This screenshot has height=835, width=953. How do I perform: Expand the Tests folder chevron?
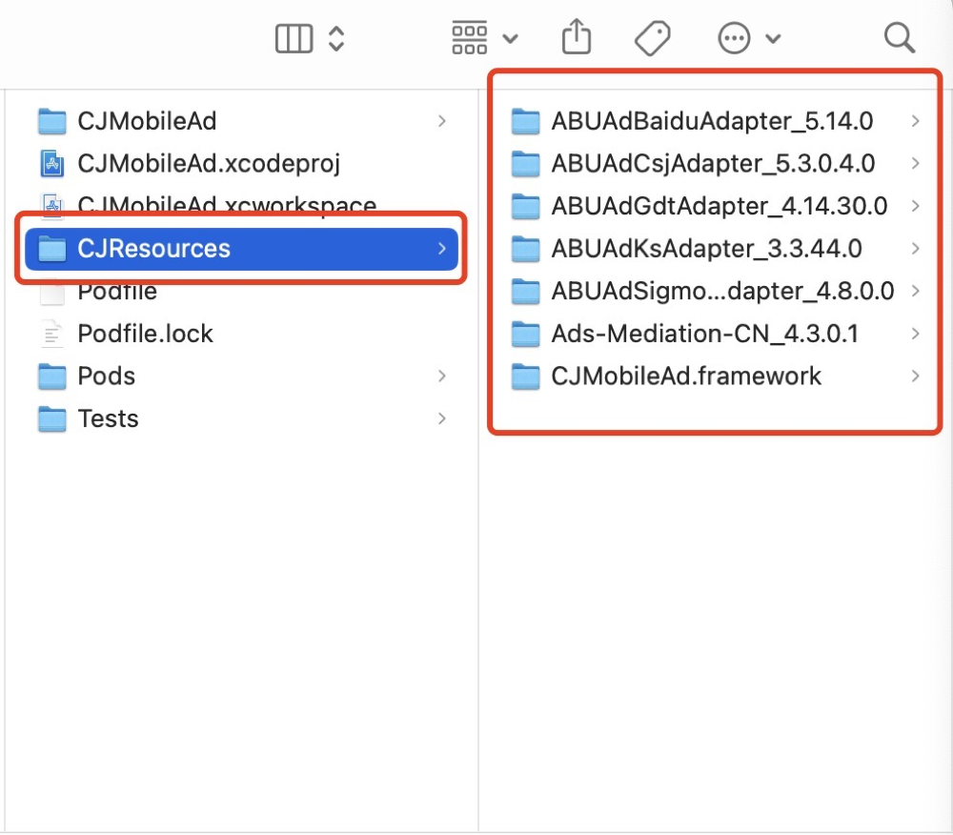click(x=441, y=418)
